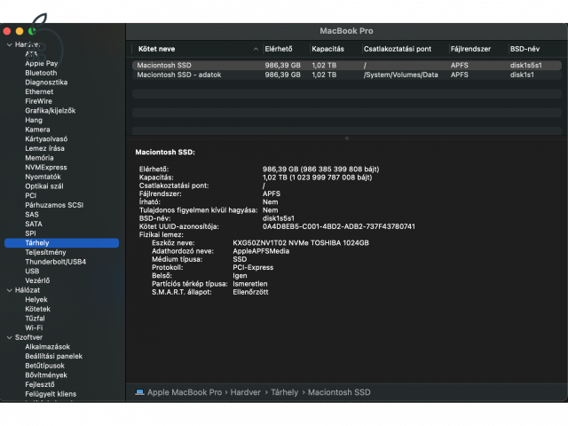Click Hardver in the path bar

(245, 392)
